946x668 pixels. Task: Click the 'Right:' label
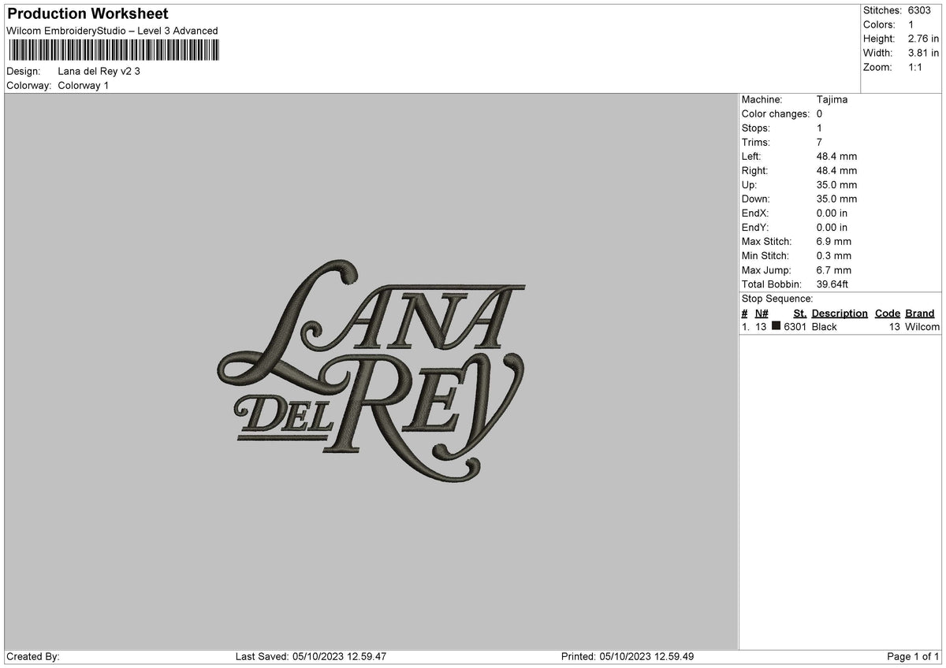(x=754, y=170)
